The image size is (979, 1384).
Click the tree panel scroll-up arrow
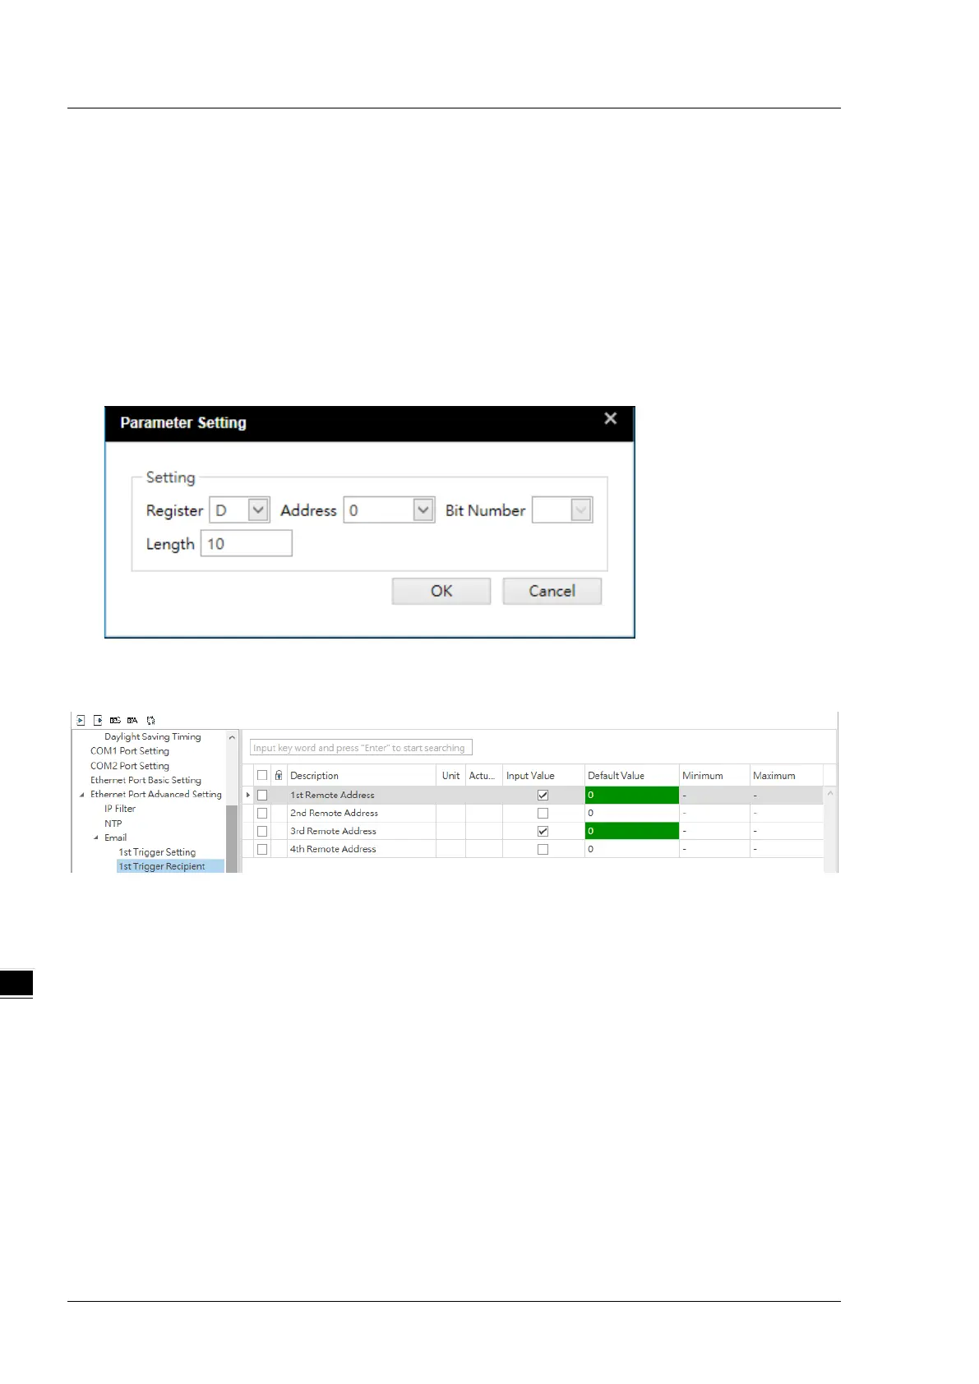click(232, 737)
